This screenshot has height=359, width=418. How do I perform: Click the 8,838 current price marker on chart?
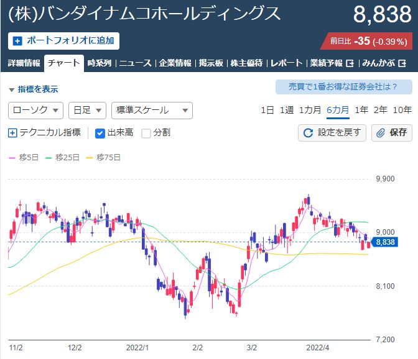[386, 242]
